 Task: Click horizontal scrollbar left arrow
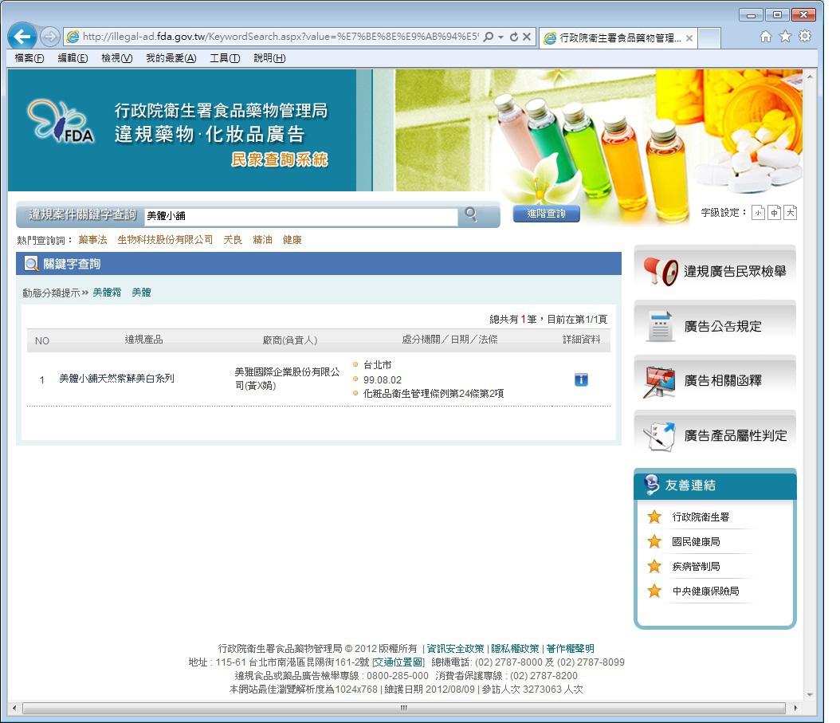(14, 708)
